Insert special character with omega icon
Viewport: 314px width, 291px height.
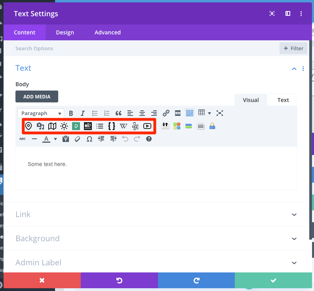pos(89,139)
